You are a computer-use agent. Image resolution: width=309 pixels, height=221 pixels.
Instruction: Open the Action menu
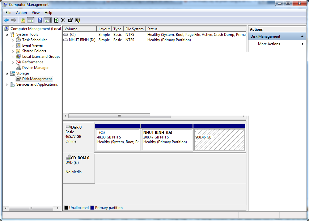[x=21, y=13]
